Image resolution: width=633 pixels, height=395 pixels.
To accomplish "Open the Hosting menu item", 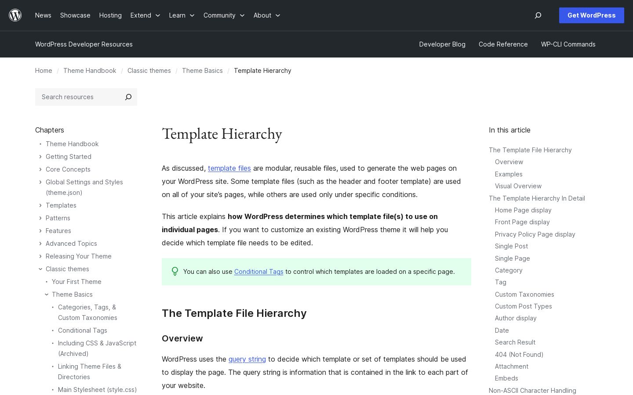I will point(110,15).
